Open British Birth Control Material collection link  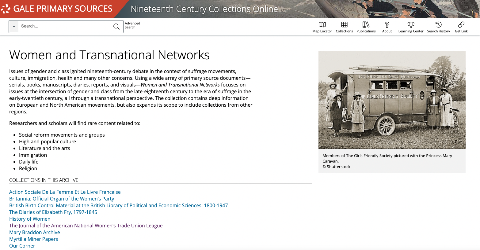click(x=119, y=205)
